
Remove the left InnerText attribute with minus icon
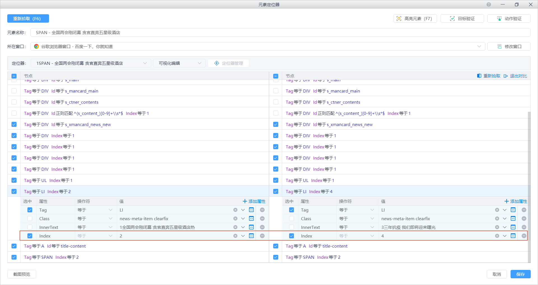click(262, 227)
